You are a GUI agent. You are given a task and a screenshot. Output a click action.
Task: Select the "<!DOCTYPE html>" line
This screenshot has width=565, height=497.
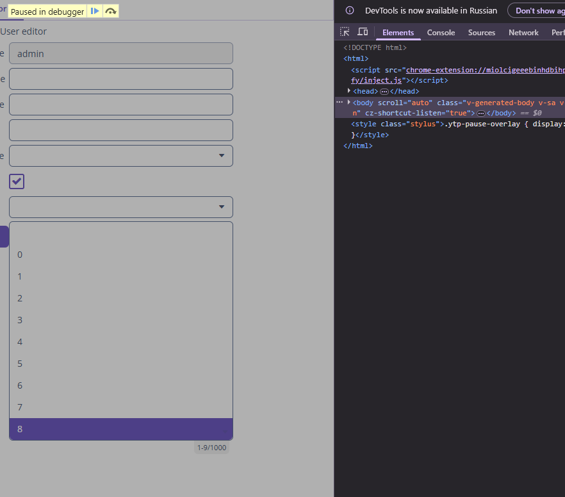point(375,47)
